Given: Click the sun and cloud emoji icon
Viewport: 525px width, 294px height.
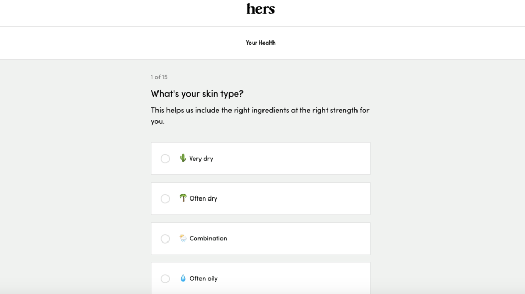Looking at the screenshot, I should click(183, 238).
